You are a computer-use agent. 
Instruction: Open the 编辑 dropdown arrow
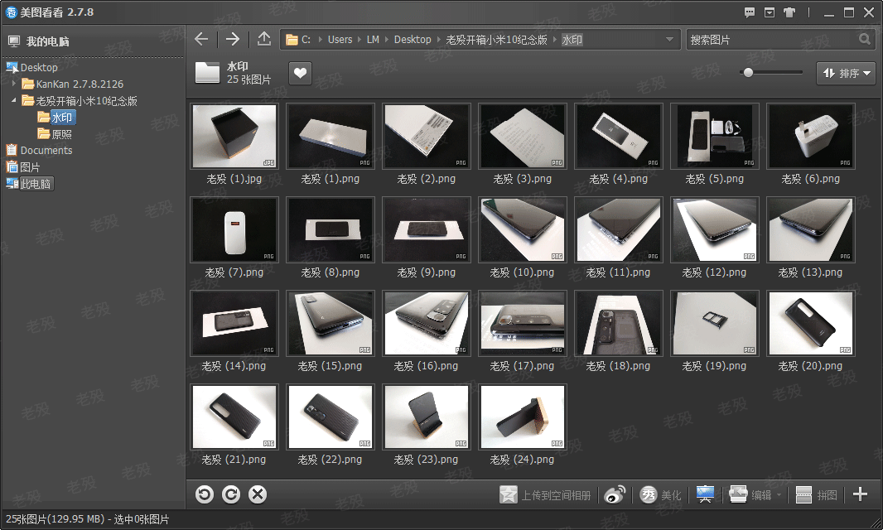pos(779,495)
